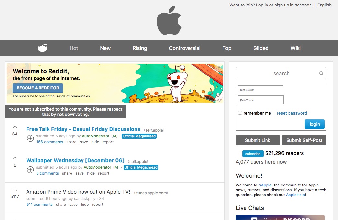Upvote the Free Talk Friday post
This screenshot has height=220, width=338.
pyautogui.click(x=15, y=127)
